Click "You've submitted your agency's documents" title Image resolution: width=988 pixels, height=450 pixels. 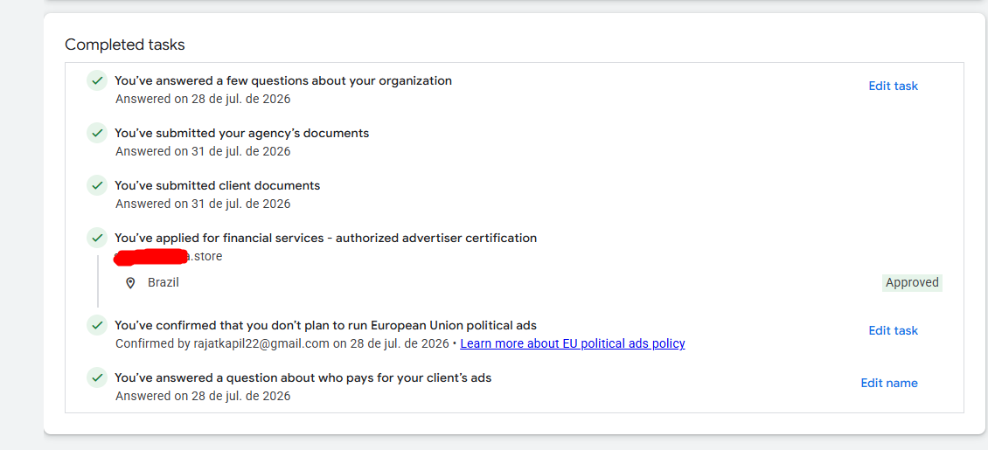click(242, 134)
